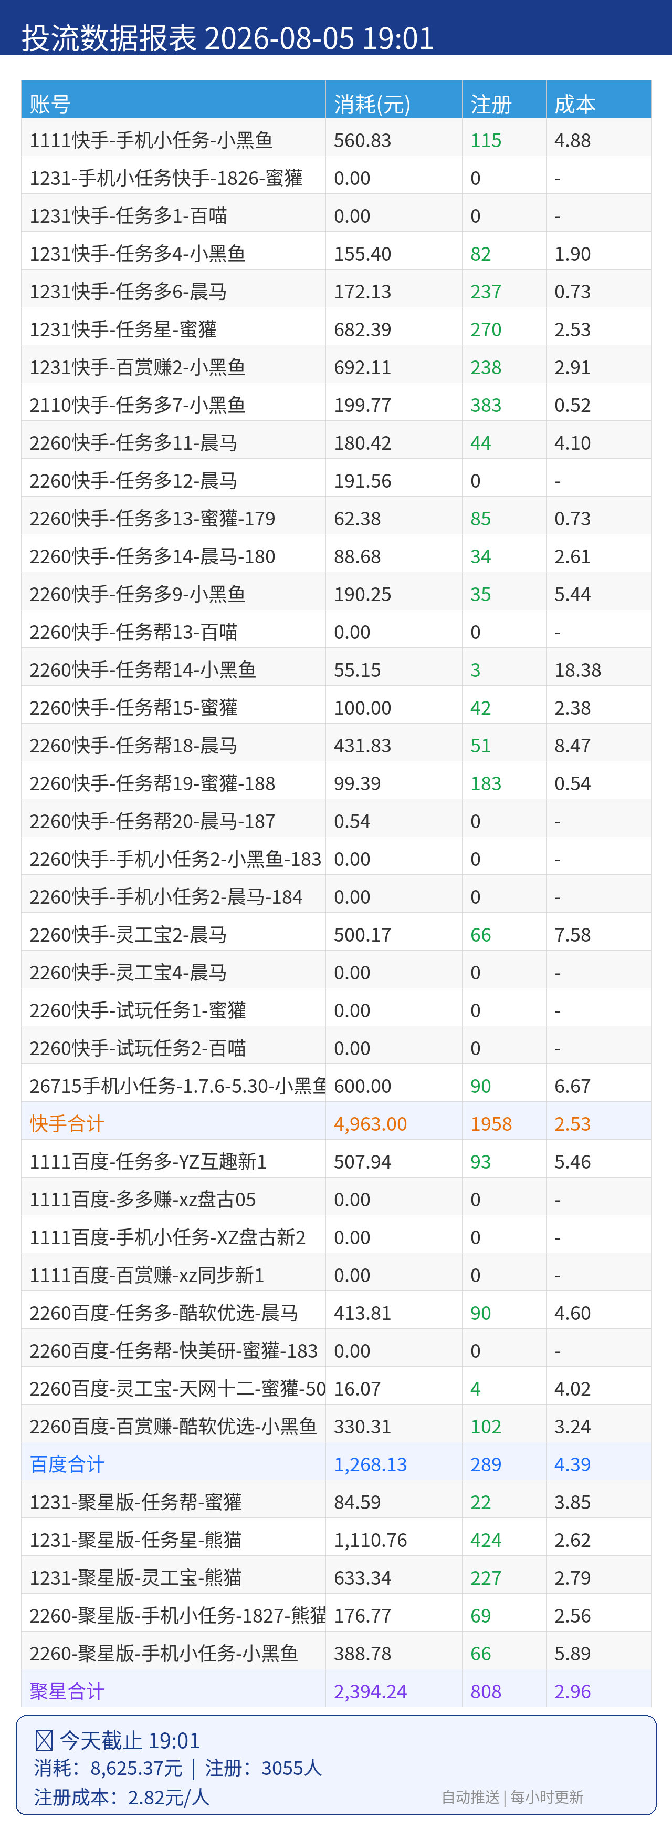The height and width of the screenshot is (1838, 672).
Task: Click registration count 102
Action: 486,1426
